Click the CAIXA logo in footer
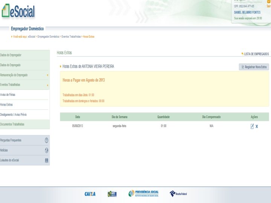This screenshot has width=271, height=203. [90, 194]
